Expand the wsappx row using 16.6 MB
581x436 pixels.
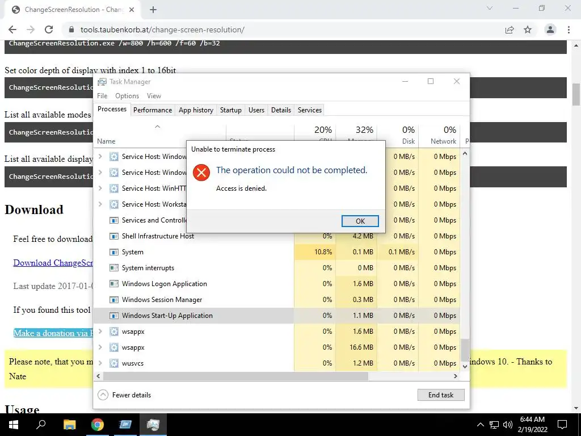tap(100, 347)
